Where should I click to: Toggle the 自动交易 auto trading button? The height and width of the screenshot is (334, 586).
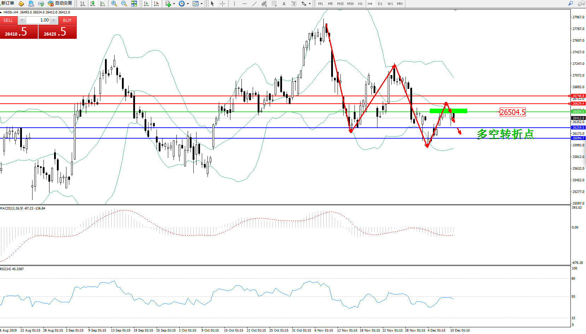click(60, 4)
